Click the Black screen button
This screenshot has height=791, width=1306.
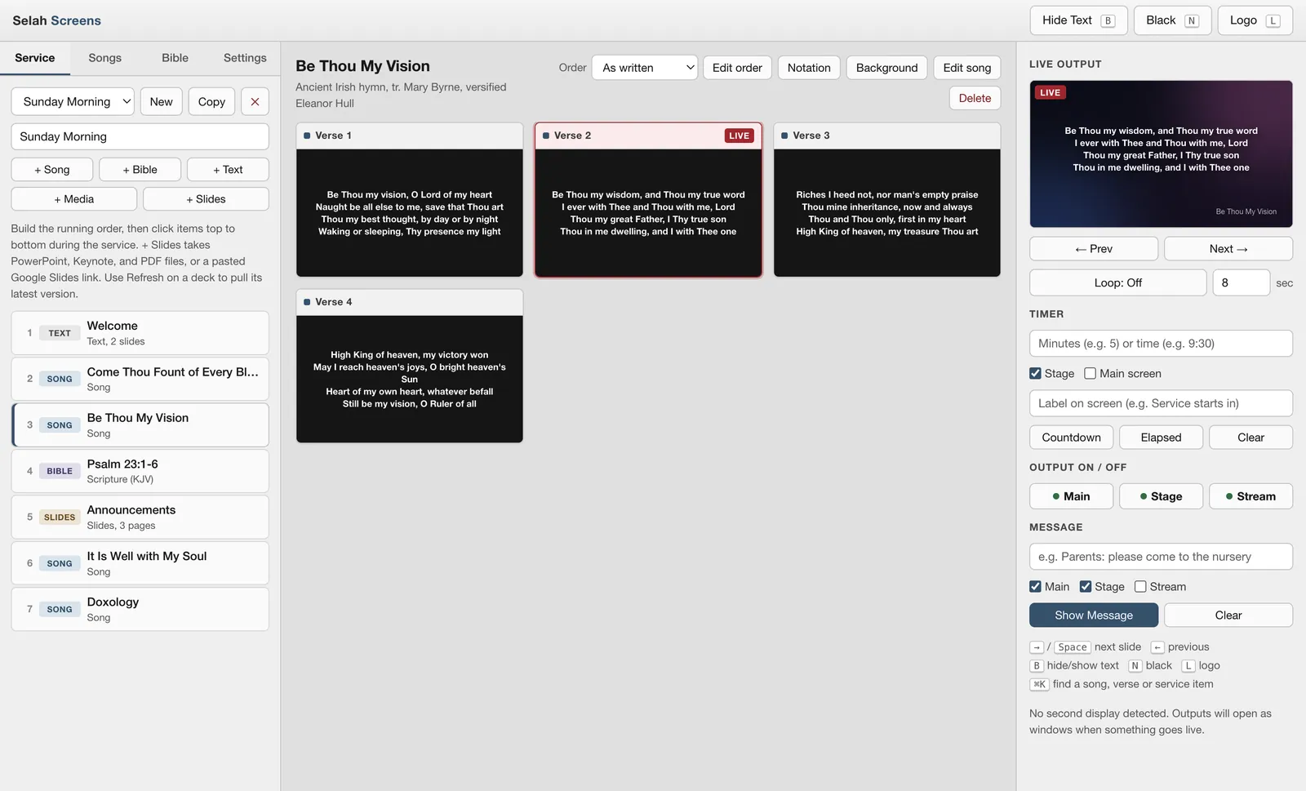(1171, 20)
